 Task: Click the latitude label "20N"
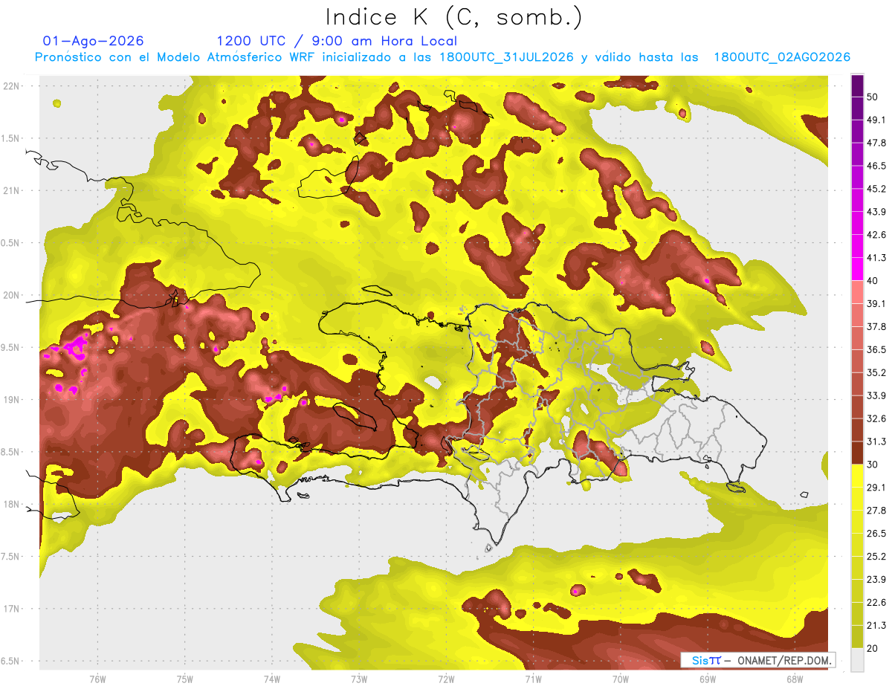[11, 295]
